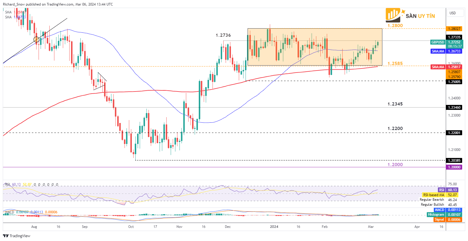Select the RSI-based MA 52.07 label
Image resolution: width=468 pixels, height=241 pixels.
(440, 195)
